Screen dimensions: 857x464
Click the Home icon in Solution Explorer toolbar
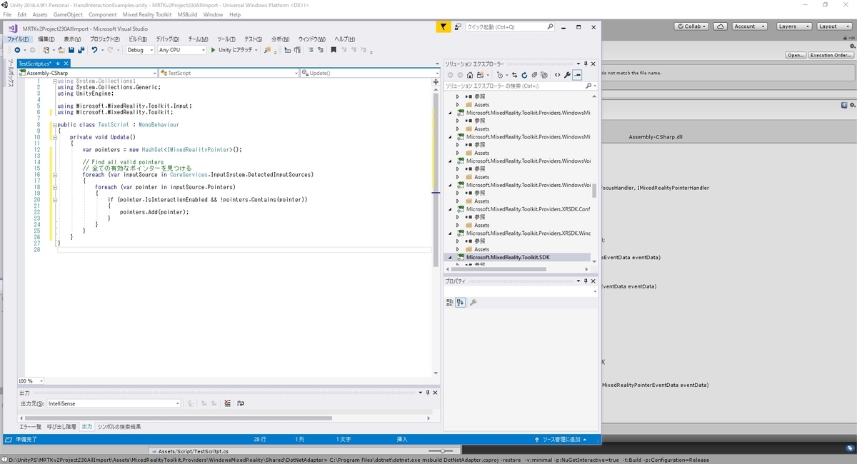click(470, 75)
